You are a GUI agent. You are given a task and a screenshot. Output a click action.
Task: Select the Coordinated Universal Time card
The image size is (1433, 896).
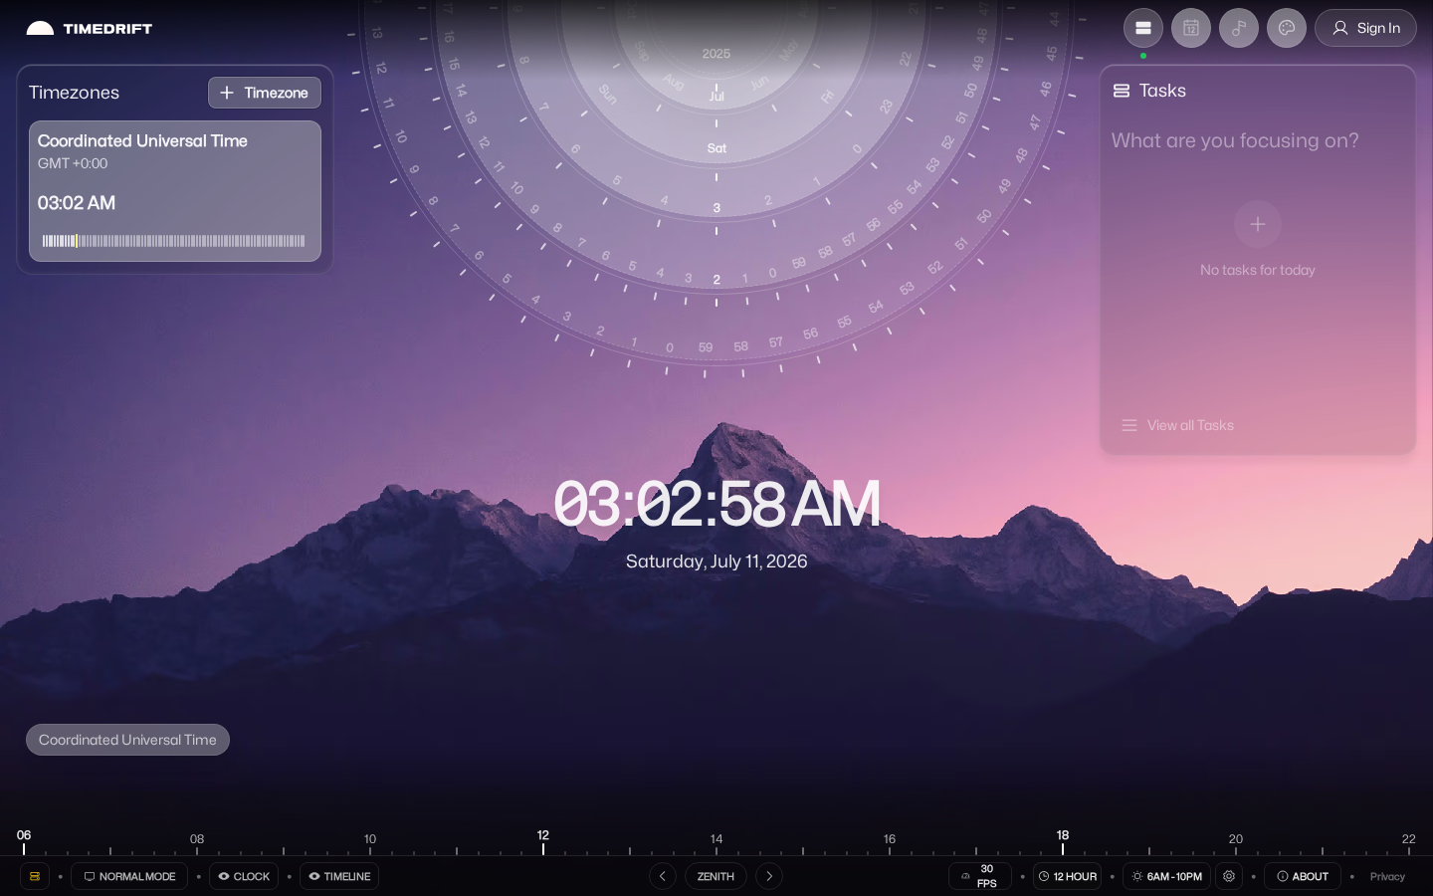point(175,191)
